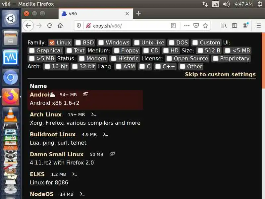The image size is (265, 199).
Task: Open sound volume indicator
Action: point(226,4)
